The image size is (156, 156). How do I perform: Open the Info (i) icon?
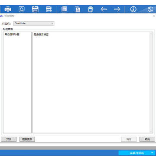(x=133, y=10)
